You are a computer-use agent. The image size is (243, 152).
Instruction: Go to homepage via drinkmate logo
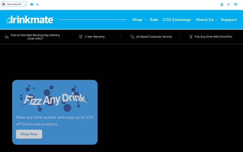(30, 19)
